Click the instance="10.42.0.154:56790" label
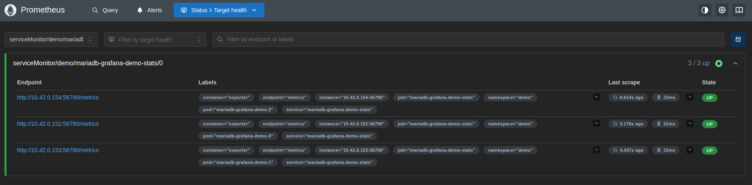The height and width of the screenshot is (185, 752). click(352, 97)
